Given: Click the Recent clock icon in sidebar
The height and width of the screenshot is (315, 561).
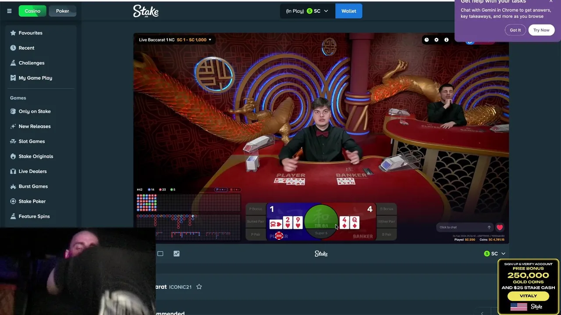Looking at the screenshot, I should pos(13,48).
